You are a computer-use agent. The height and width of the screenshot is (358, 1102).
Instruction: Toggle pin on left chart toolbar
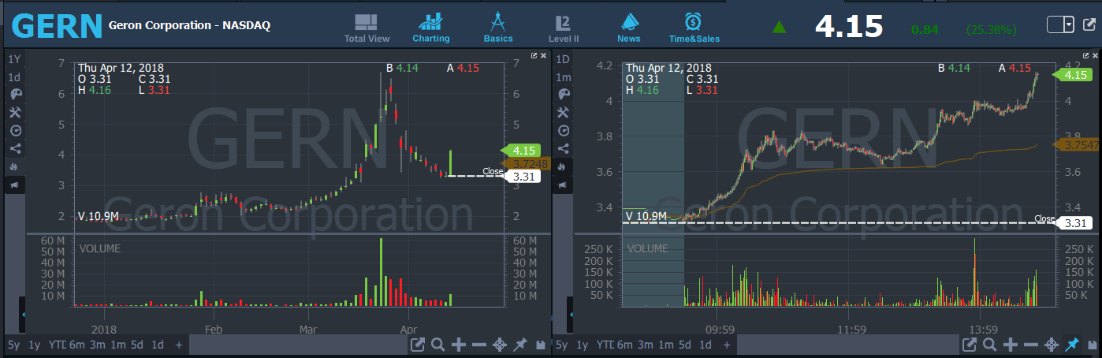point(519,345)
